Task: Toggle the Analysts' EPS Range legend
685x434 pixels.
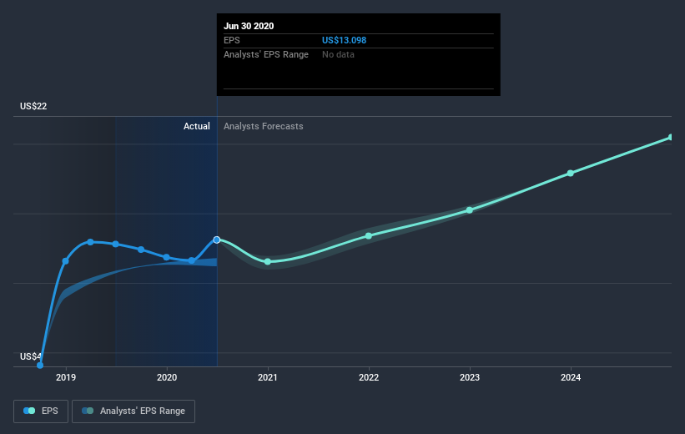Action: [133, 411]
